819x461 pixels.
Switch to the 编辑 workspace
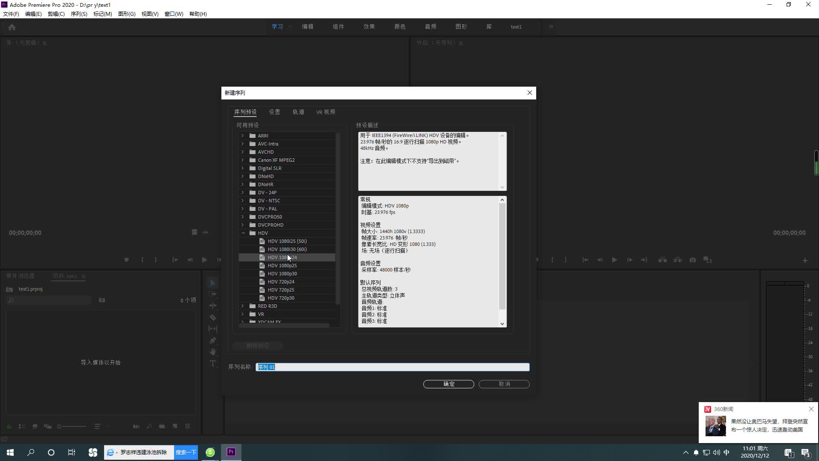(x=308, y=26)
